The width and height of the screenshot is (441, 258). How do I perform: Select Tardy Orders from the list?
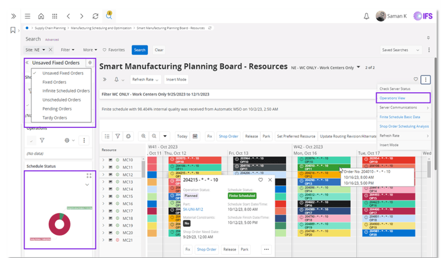coord(55,118)
